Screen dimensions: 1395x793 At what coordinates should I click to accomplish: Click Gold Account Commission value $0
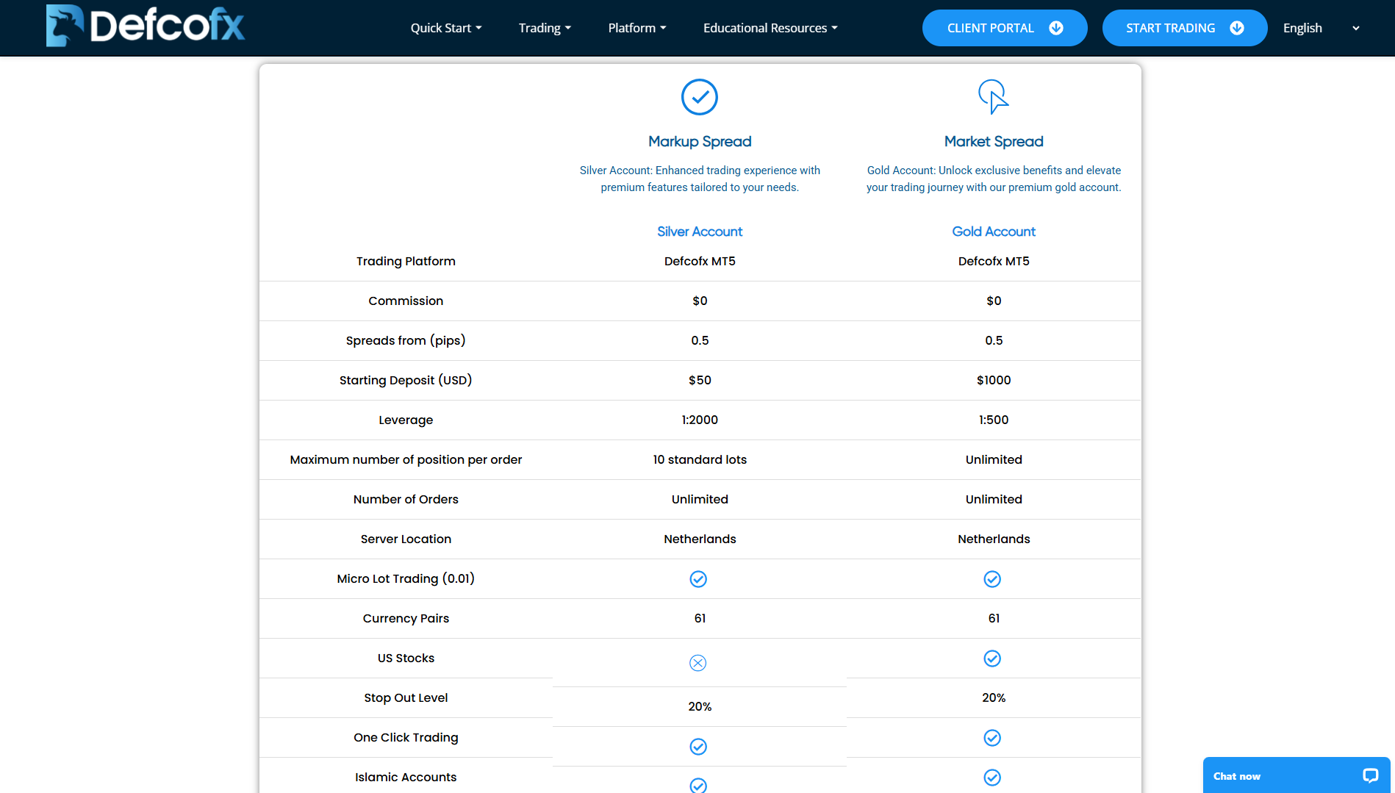(x=994, y=301)
